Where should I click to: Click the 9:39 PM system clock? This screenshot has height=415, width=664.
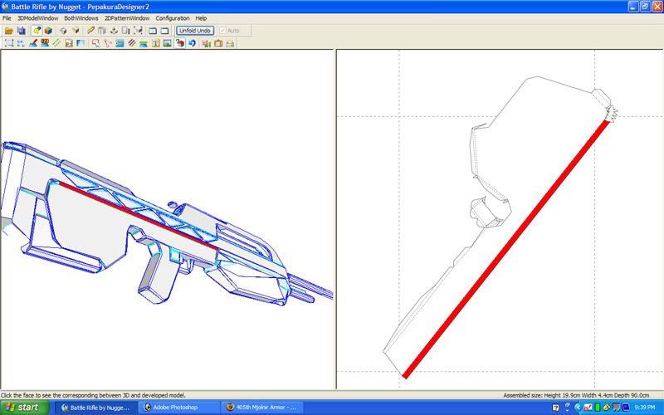(x=645, y=408)
